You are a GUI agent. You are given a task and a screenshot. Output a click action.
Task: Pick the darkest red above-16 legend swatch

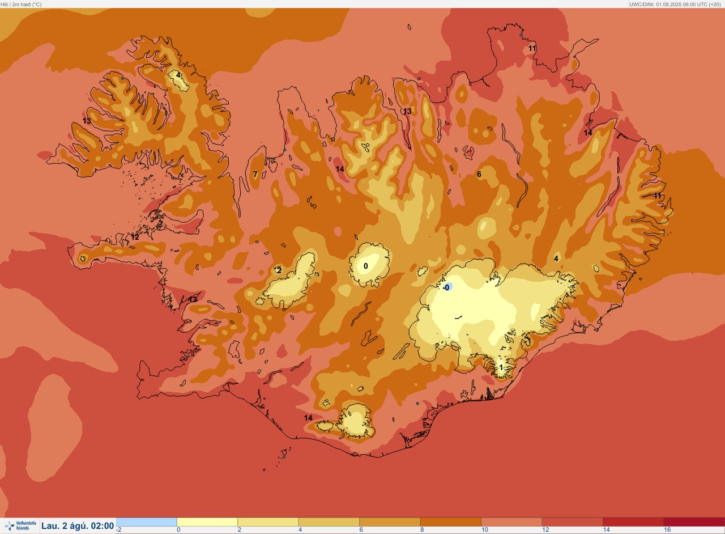(x=694, y=522)
